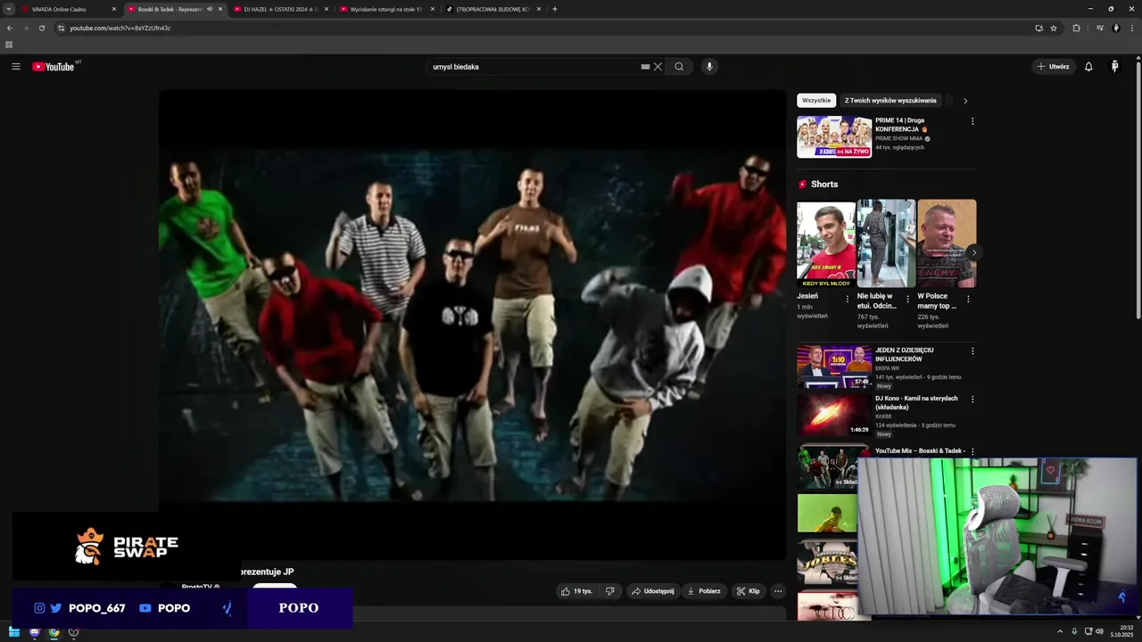
Task: Open the YouTube guide hamburger menu
Action: [x=15, y=67]
